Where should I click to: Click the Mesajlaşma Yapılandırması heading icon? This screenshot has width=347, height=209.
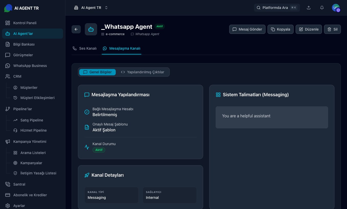pyautogui.click(x=87, y=95)
